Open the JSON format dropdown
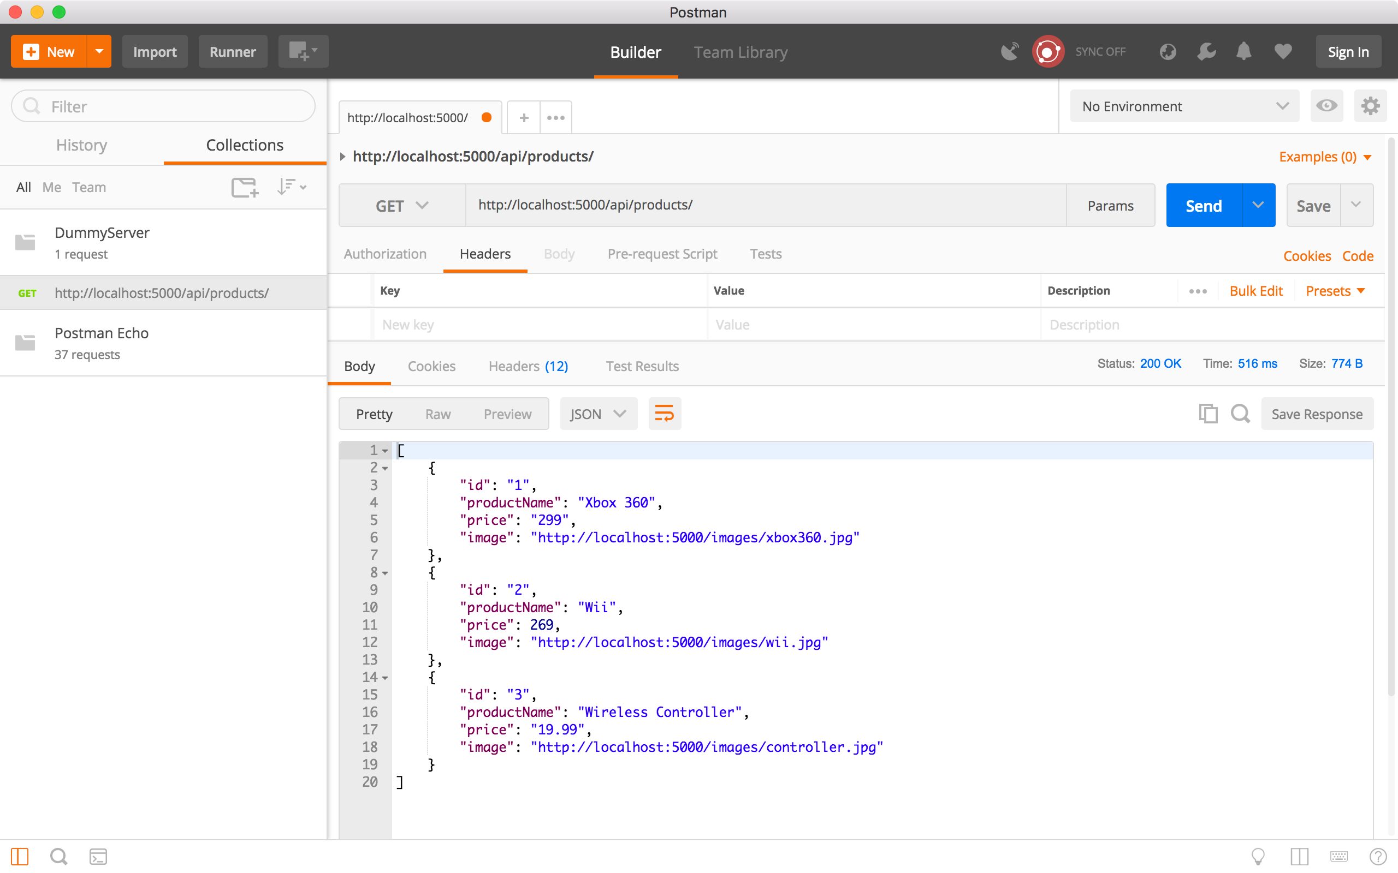Screen dimensions: 1398x873 tap(599, 414)
